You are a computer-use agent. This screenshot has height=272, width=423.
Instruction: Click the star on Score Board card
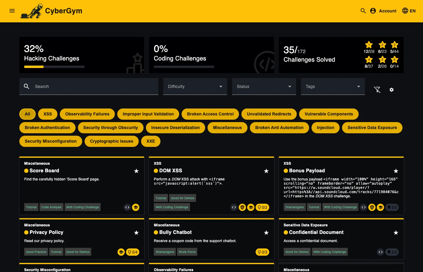click(136, 171)
